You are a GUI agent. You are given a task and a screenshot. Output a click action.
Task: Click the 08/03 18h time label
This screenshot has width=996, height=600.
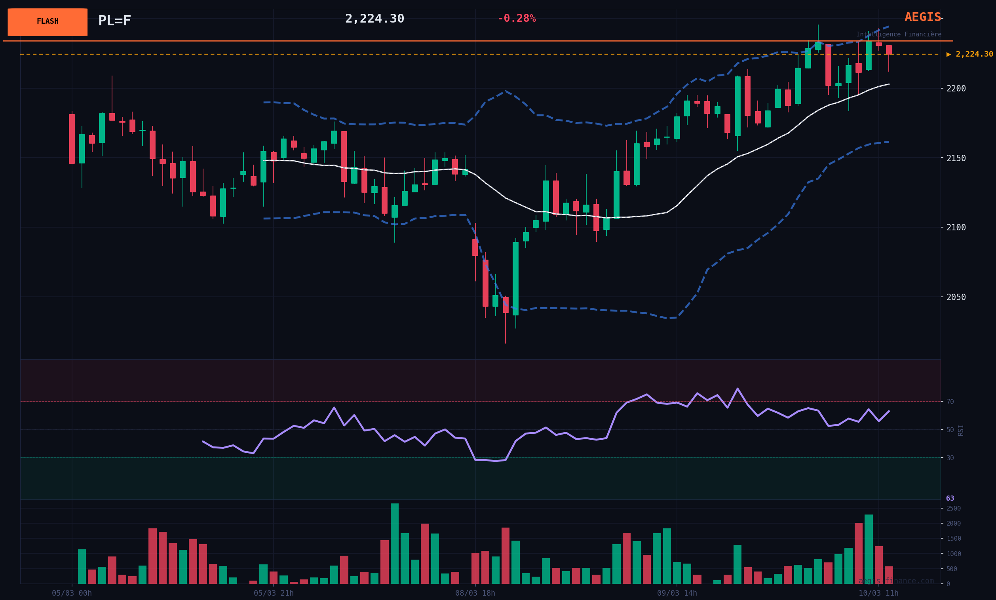[475, 593]
